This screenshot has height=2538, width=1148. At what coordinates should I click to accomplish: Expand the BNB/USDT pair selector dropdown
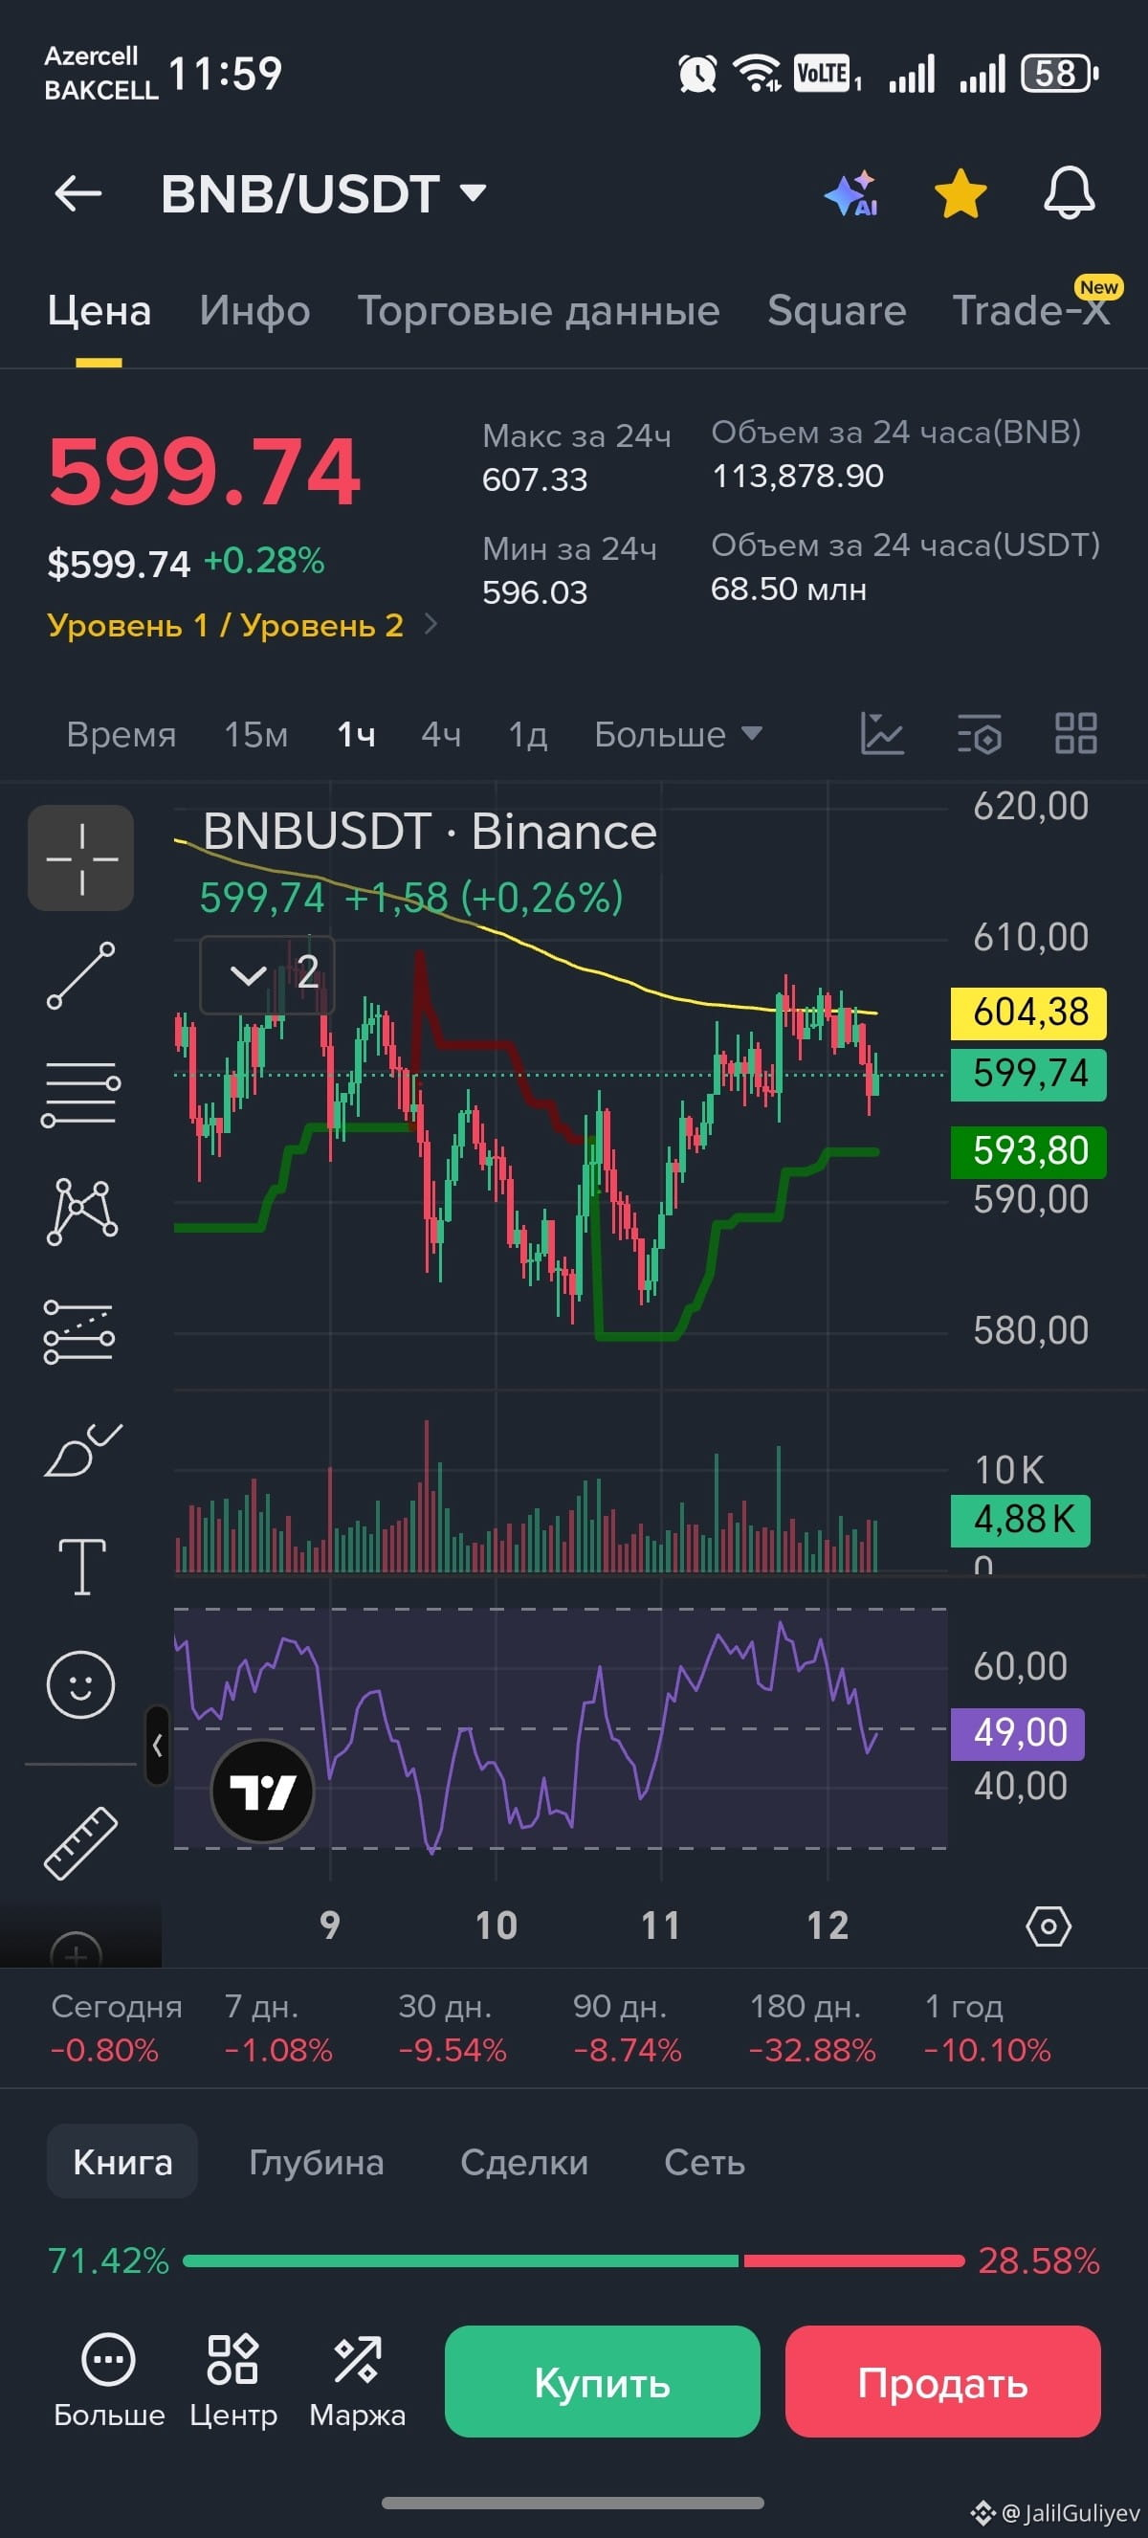[x=474, y=193]
